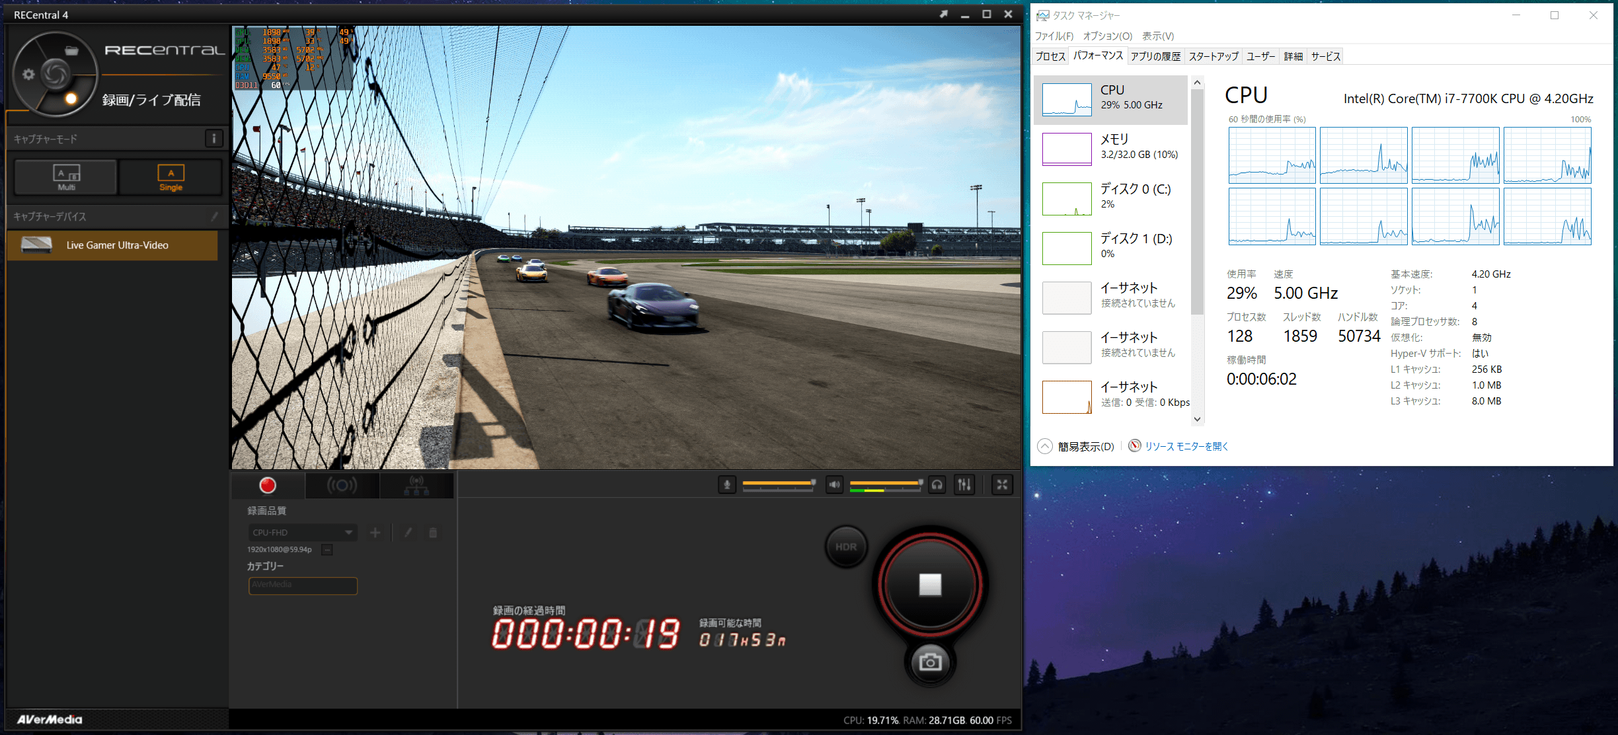Collapse the 1920x1080@59.94p details
1618x735 pixels.
327,550
